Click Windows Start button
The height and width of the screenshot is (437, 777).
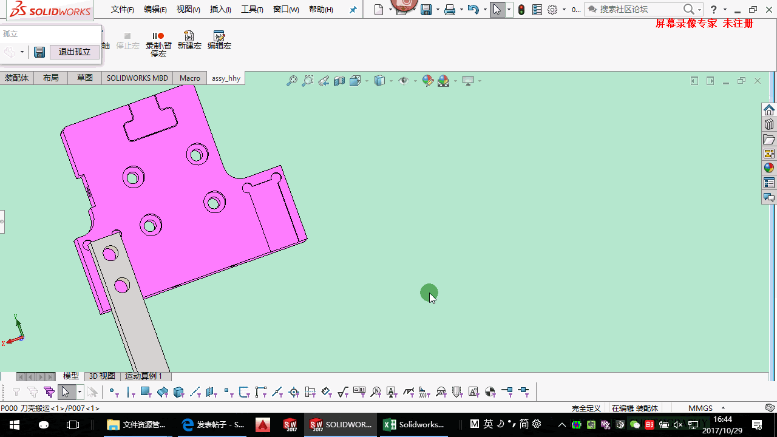(x=15, y=424)
